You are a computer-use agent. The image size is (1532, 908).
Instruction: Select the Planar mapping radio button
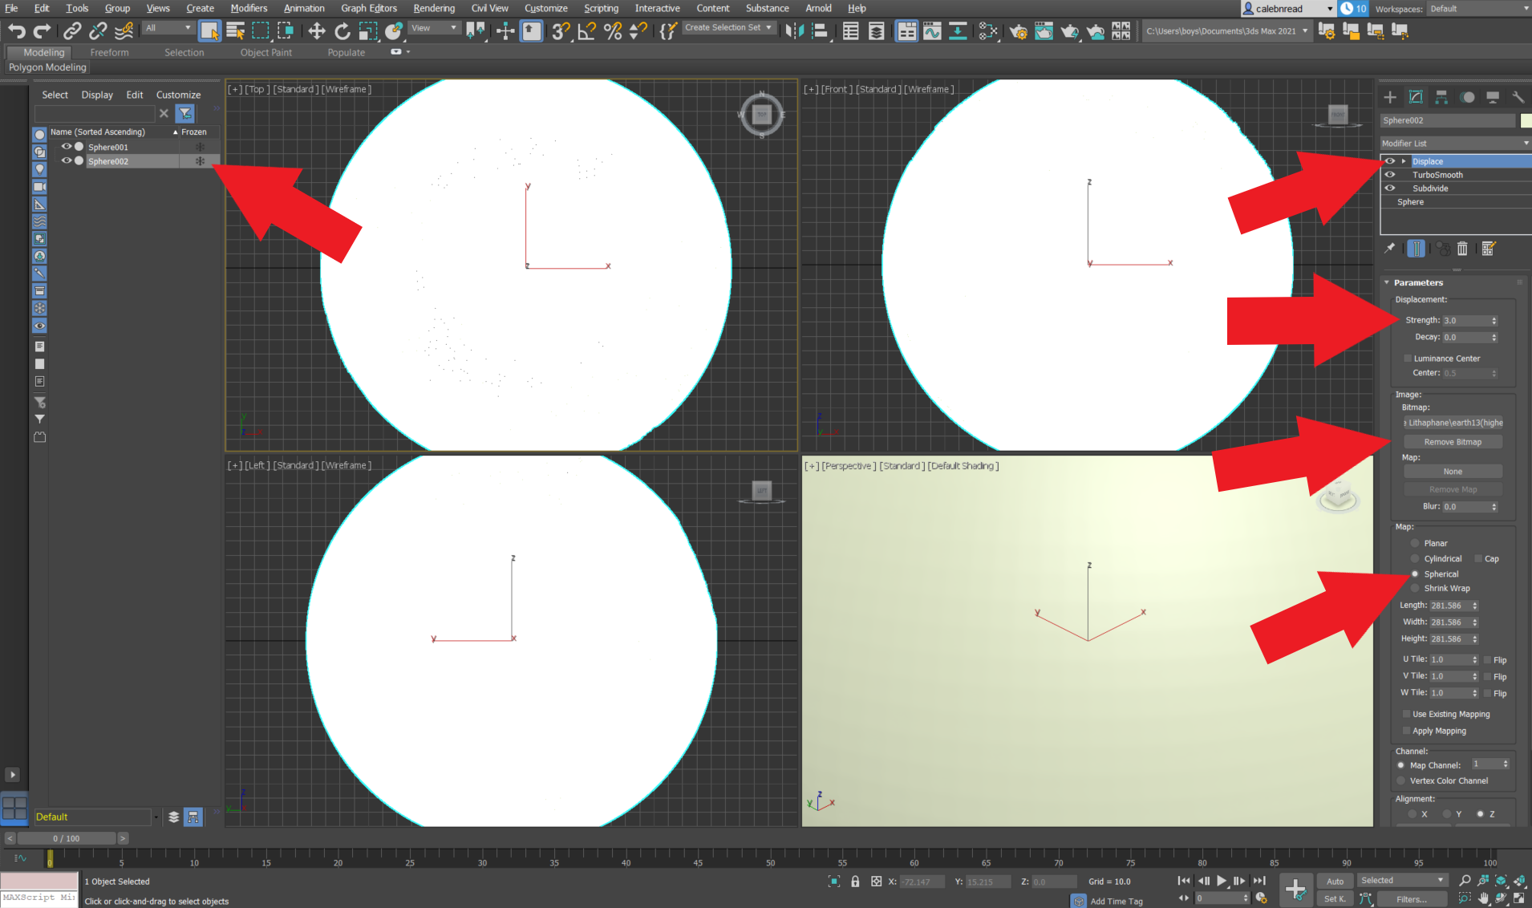point(1415,543)
